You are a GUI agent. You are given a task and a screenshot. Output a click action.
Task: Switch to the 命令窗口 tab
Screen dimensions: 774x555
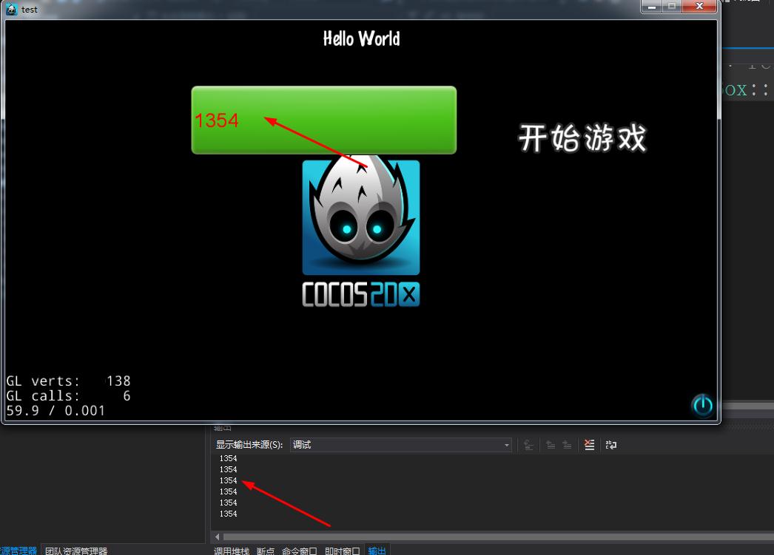(x=300, y=551)
